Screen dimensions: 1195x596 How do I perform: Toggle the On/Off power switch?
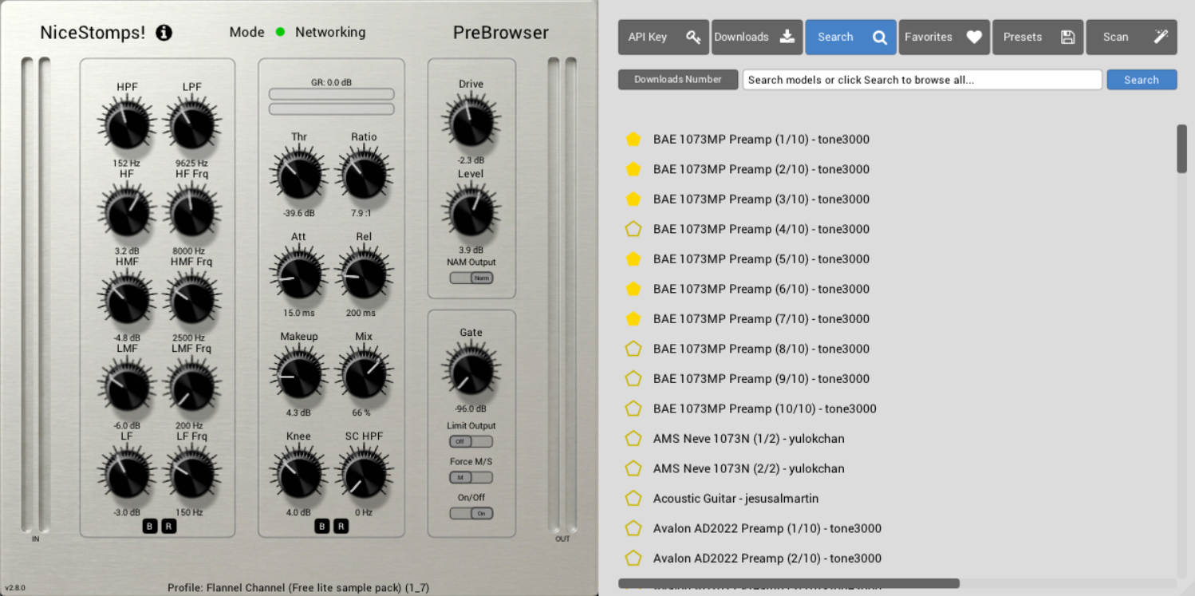471,513
